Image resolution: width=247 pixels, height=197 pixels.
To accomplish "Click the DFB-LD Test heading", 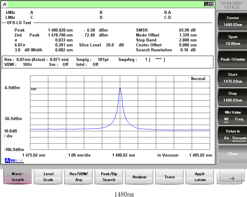I will tap(19, 23).
